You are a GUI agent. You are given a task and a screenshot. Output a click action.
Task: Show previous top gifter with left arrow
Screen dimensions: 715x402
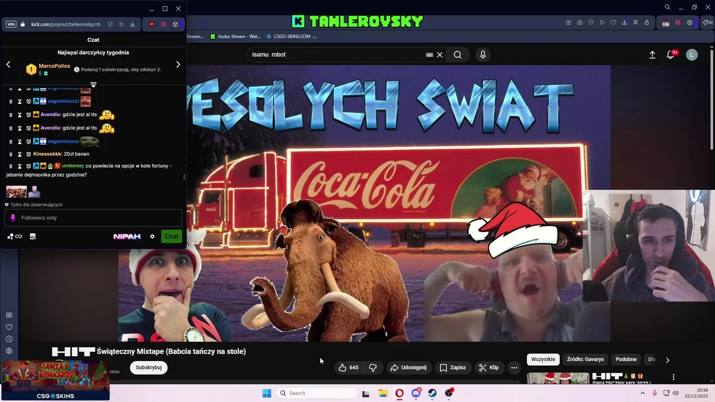(x=8, y=65)
